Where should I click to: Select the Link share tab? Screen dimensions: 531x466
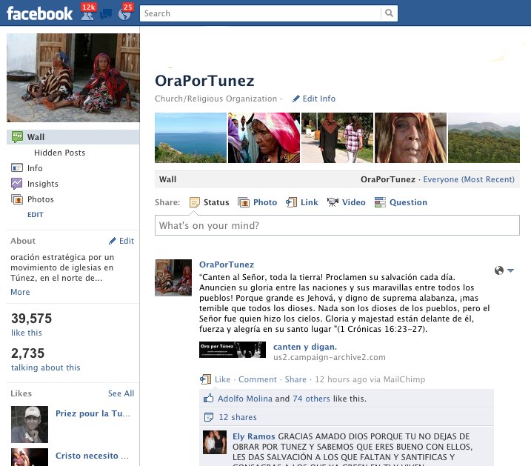[x=309, y=202]
